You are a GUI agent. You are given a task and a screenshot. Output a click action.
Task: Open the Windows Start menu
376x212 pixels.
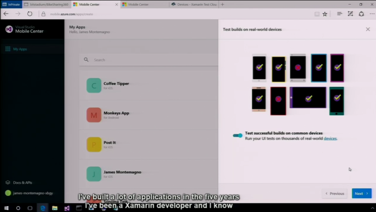click(x=7, y=208)
